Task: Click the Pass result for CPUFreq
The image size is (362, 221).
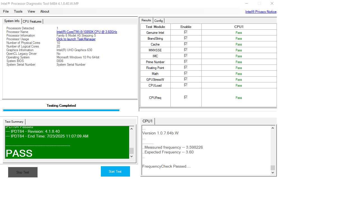Action: [x=239, y=98]
